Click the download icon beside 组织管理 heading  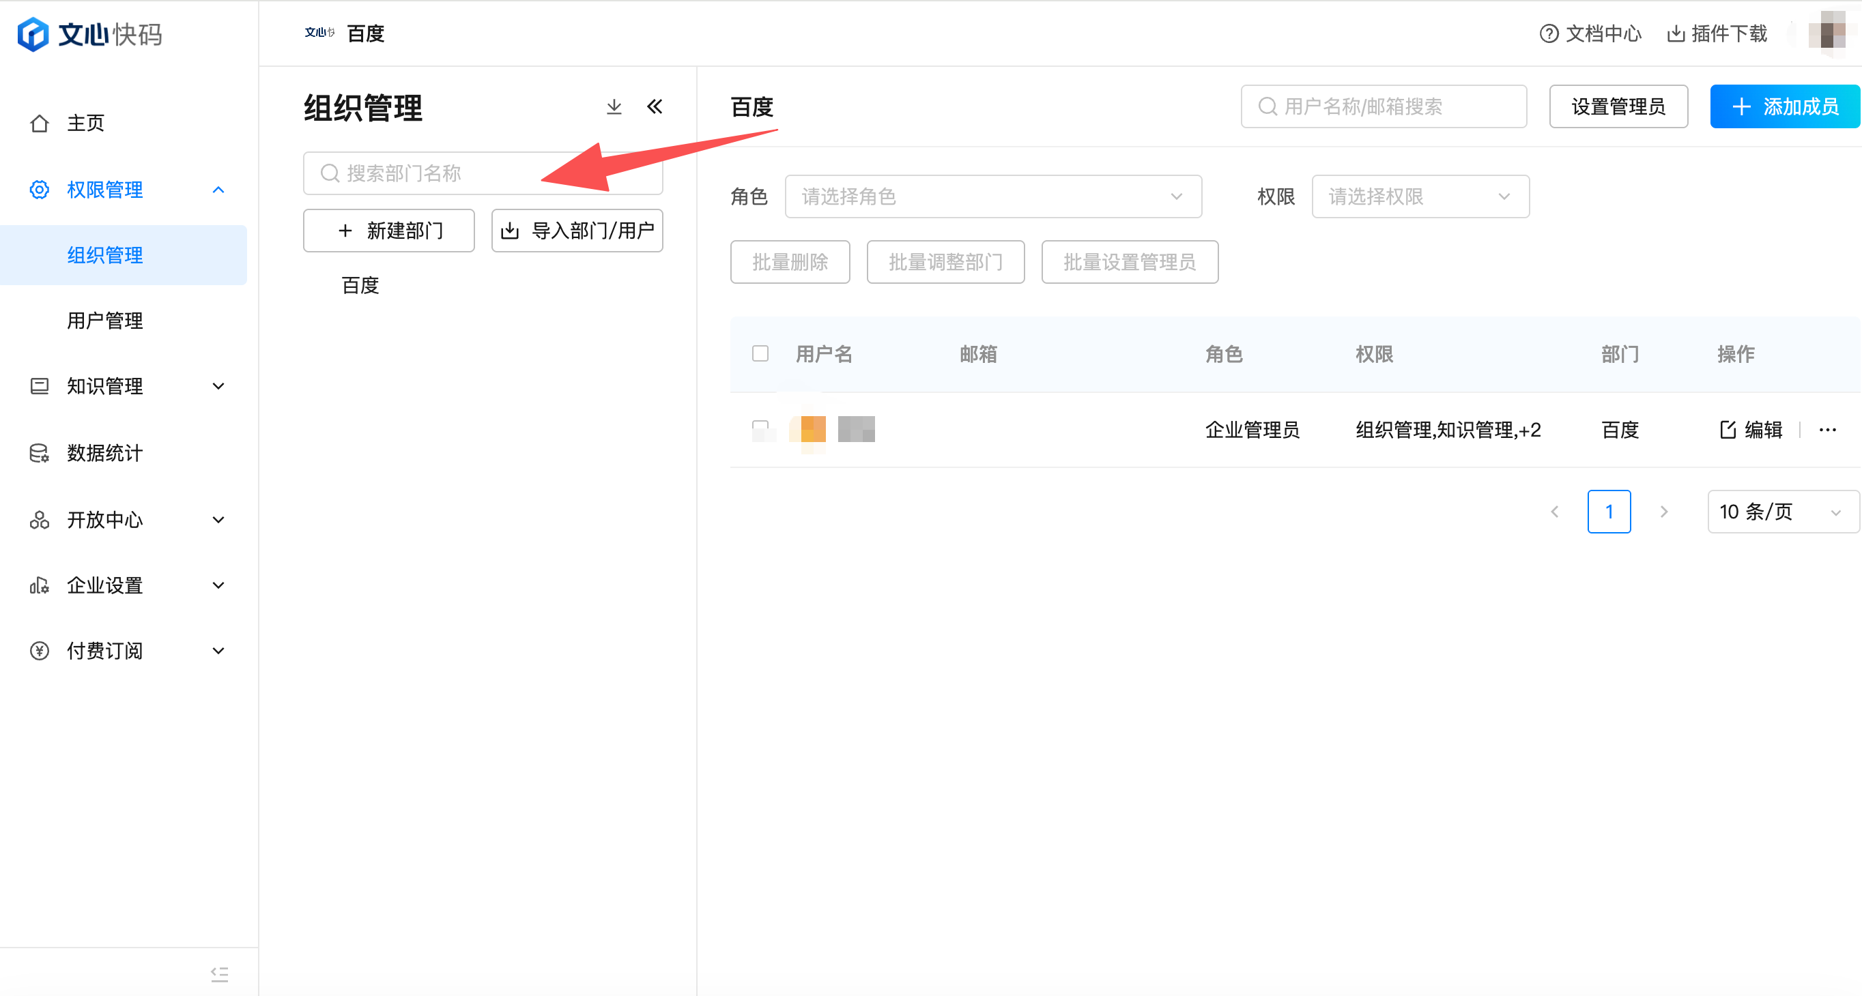point(614,107)
